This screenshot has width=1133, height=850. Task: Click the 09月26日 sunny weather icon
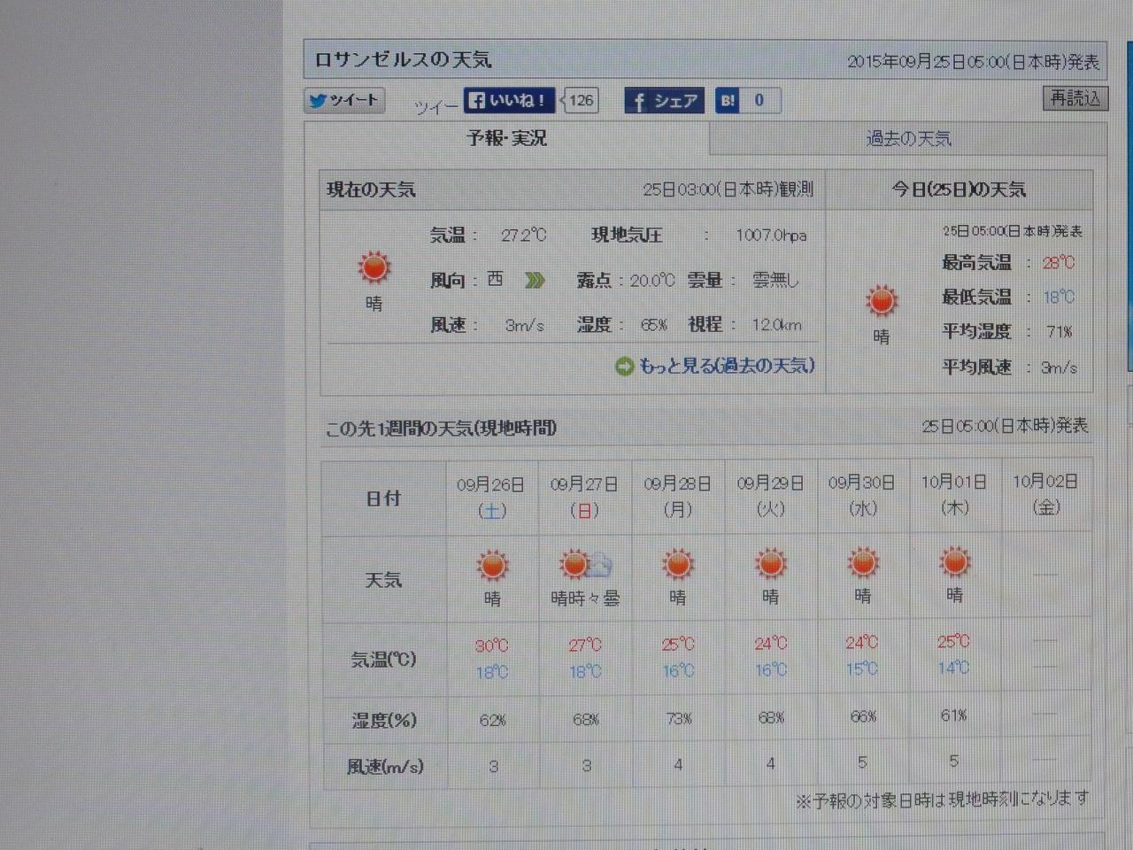point(492,565)
